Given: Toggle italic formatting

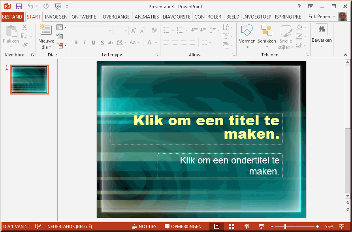Looking at the screenshot, I should click(x=85, y=42).
